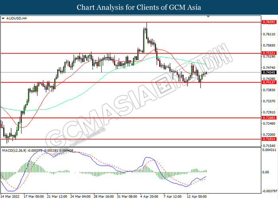Click the 12 Apr 00:00 time label
Screen dimensions: 278x199
(197, 197)
